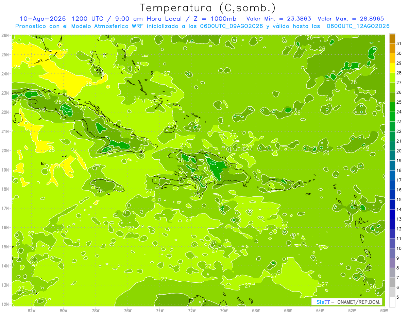Click the colorbar label 9
The image size is (408, 315).
click(x=398, y=258)
